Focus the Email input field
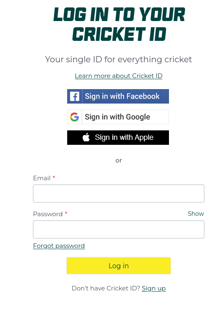218x309 pixels. pyautogui.click(x=119, y=193)
